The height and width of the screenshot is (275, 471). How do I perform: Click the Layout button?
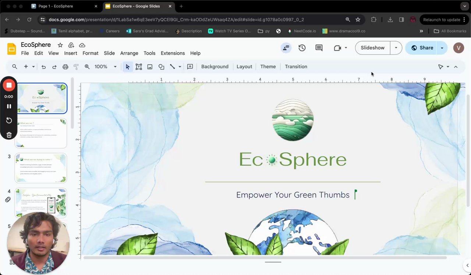coord(244,66)
